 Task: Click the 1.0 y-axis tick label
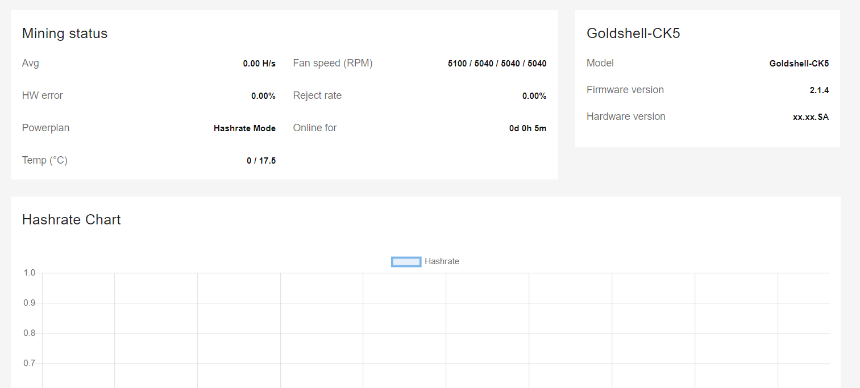click(29, 273)
